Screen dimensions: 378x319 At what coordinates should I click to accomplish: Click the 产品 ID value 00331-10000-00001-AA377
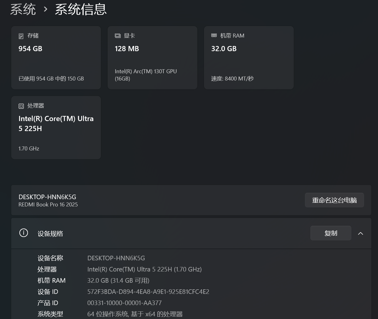click(x=124, y=303)
